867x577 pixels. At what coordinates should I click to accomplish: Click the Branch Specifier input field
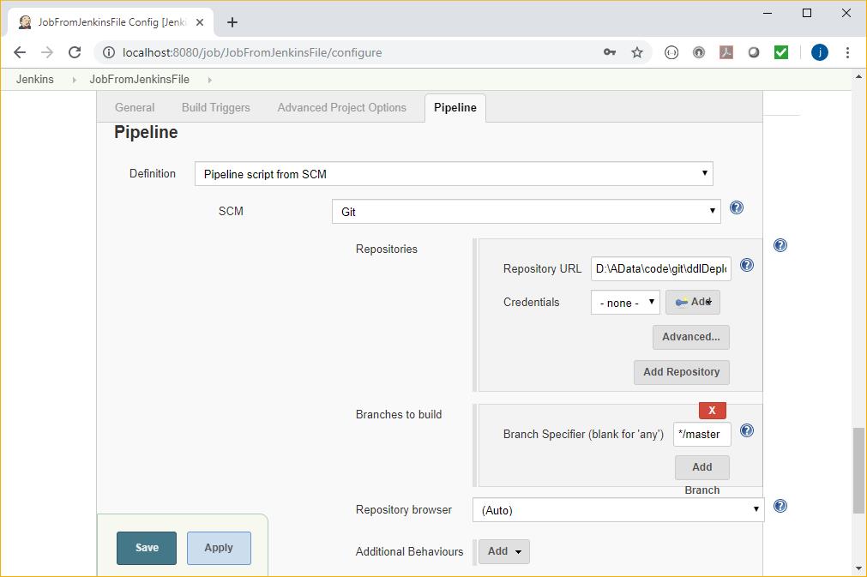pyautogui.click(x=702, y=435)
